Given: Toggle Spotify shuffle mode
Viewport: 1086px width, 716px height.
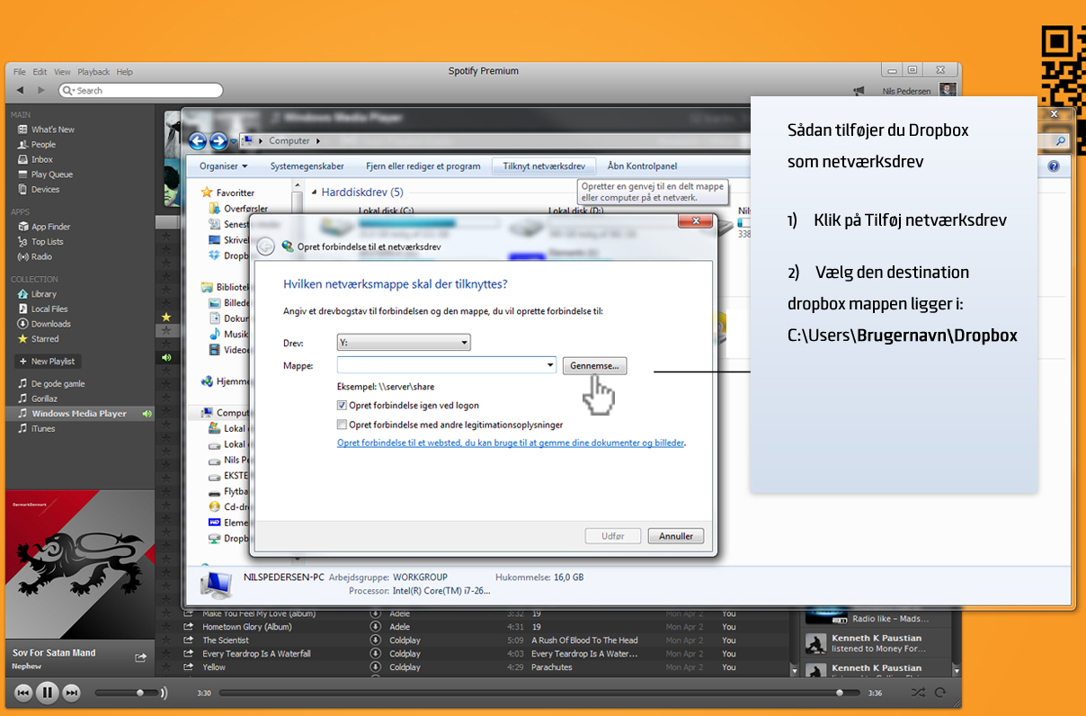Looking at the screenshot, I should (x=918, y=693).
